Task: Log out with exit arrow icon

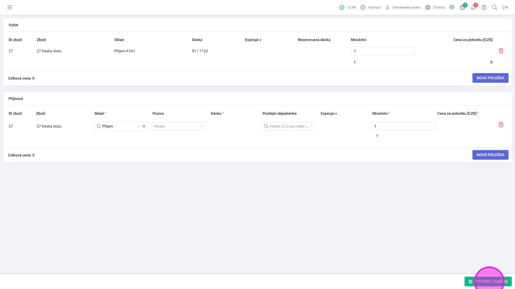Action: (x=505, y=7)
